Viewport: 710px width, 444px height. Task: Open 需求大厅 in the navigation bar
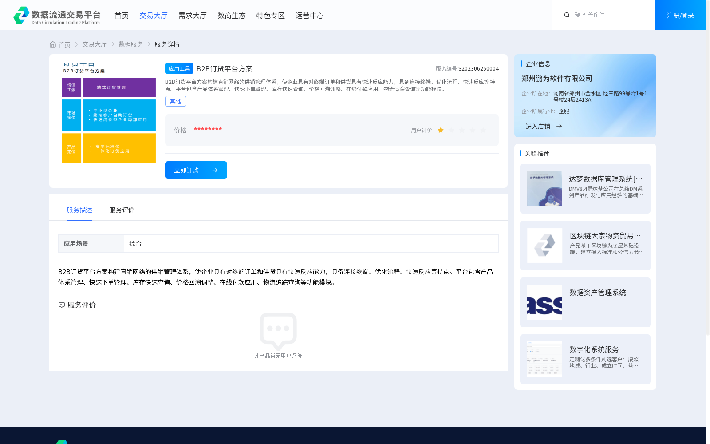pos(193,16)
